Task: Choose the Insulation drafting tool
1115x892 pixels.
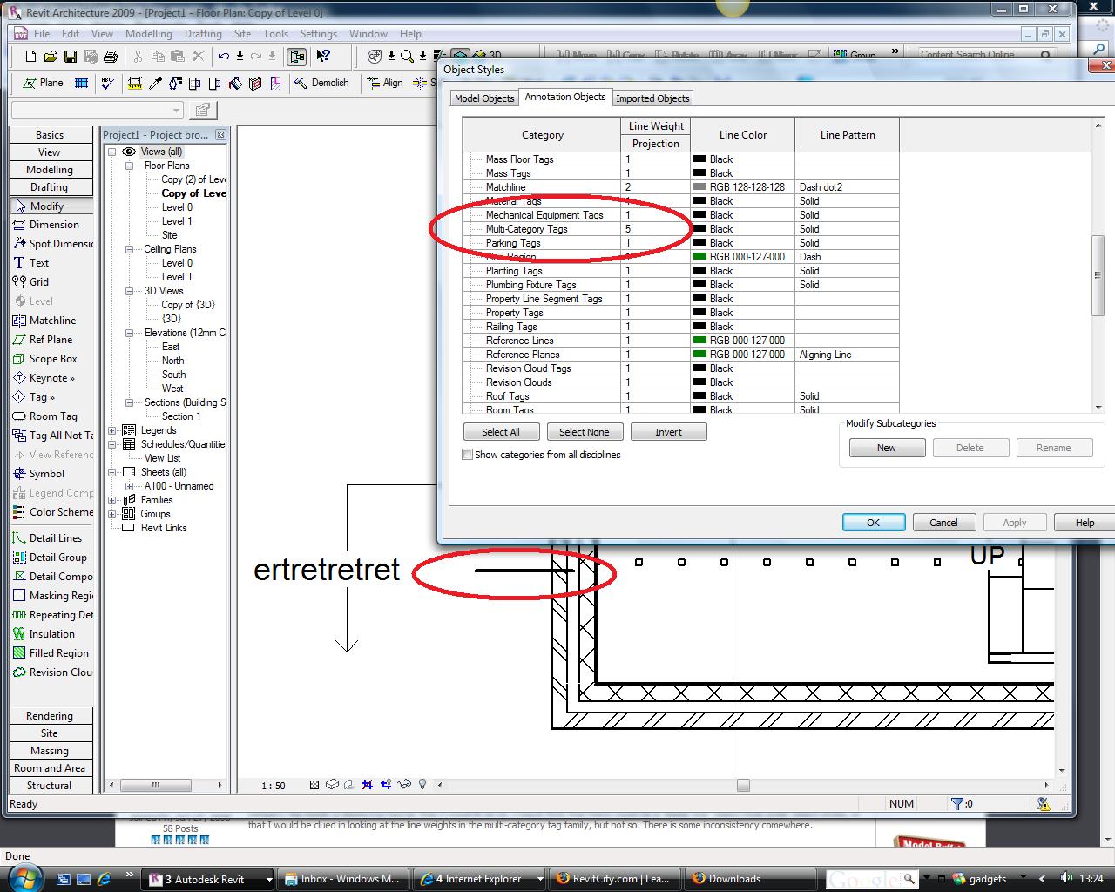Action: pyautogui.click(x=51, y=634)
